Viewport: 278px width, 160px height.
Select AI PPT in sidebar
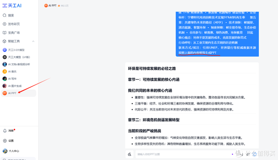[x=19, y=93]
